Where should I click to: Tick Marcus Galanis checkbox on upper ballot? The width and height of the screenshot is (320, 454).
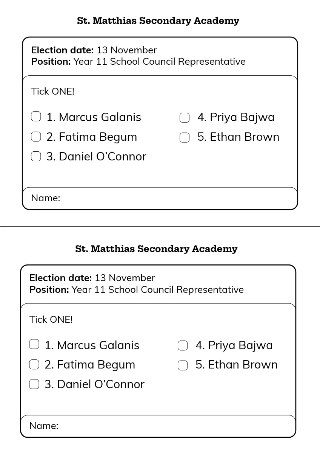point(36,117)
